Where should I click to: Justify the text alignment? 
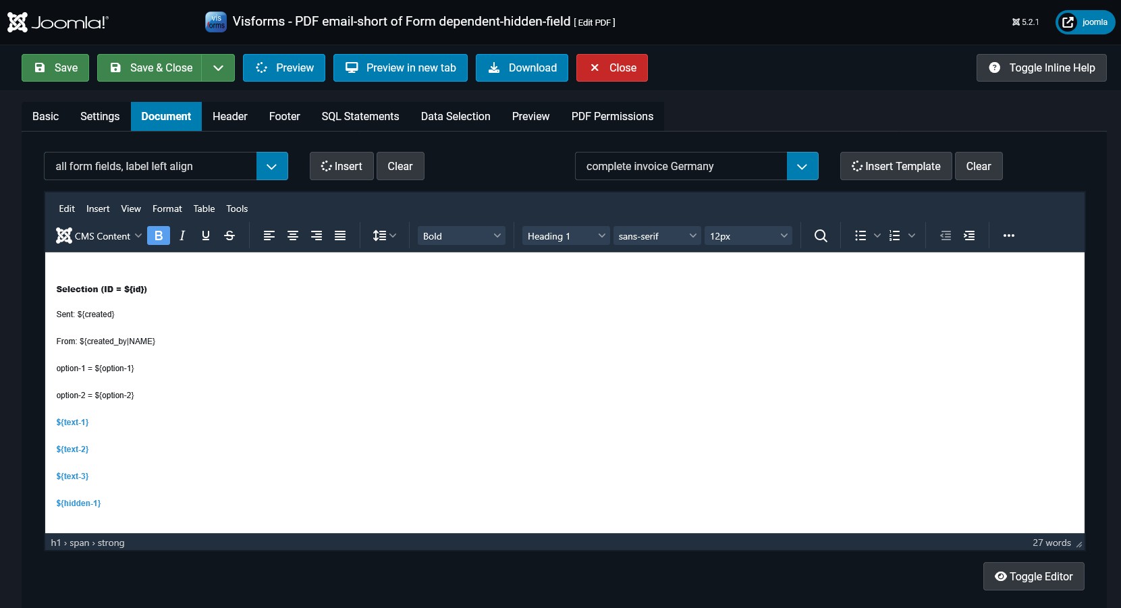click(340, 236)
